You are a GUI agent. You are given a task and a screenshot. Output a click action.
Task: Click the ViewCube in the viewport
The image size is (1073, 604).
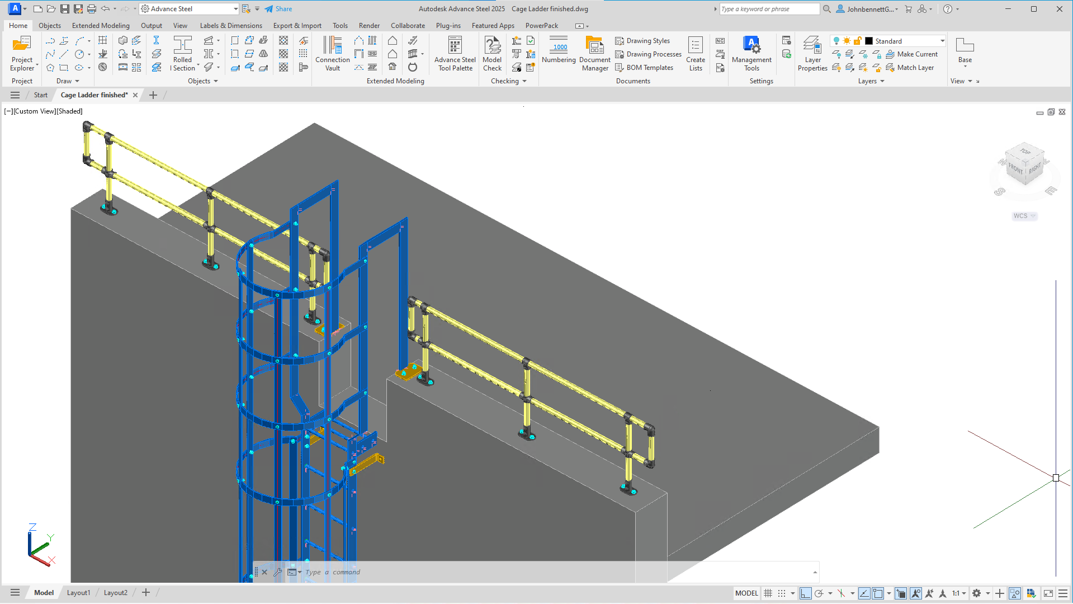(1025, 164)
